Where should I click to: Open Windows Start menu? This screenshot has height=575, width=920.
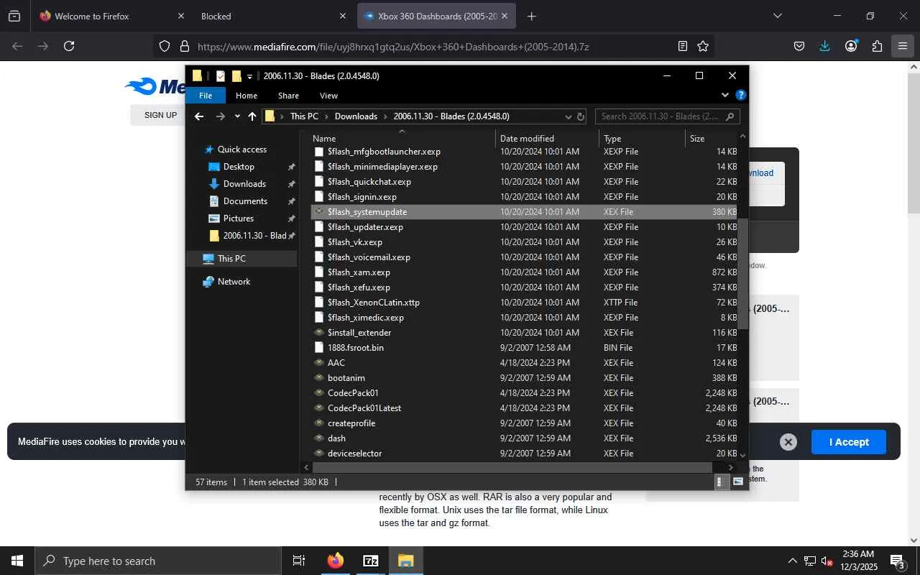(17, 561)
